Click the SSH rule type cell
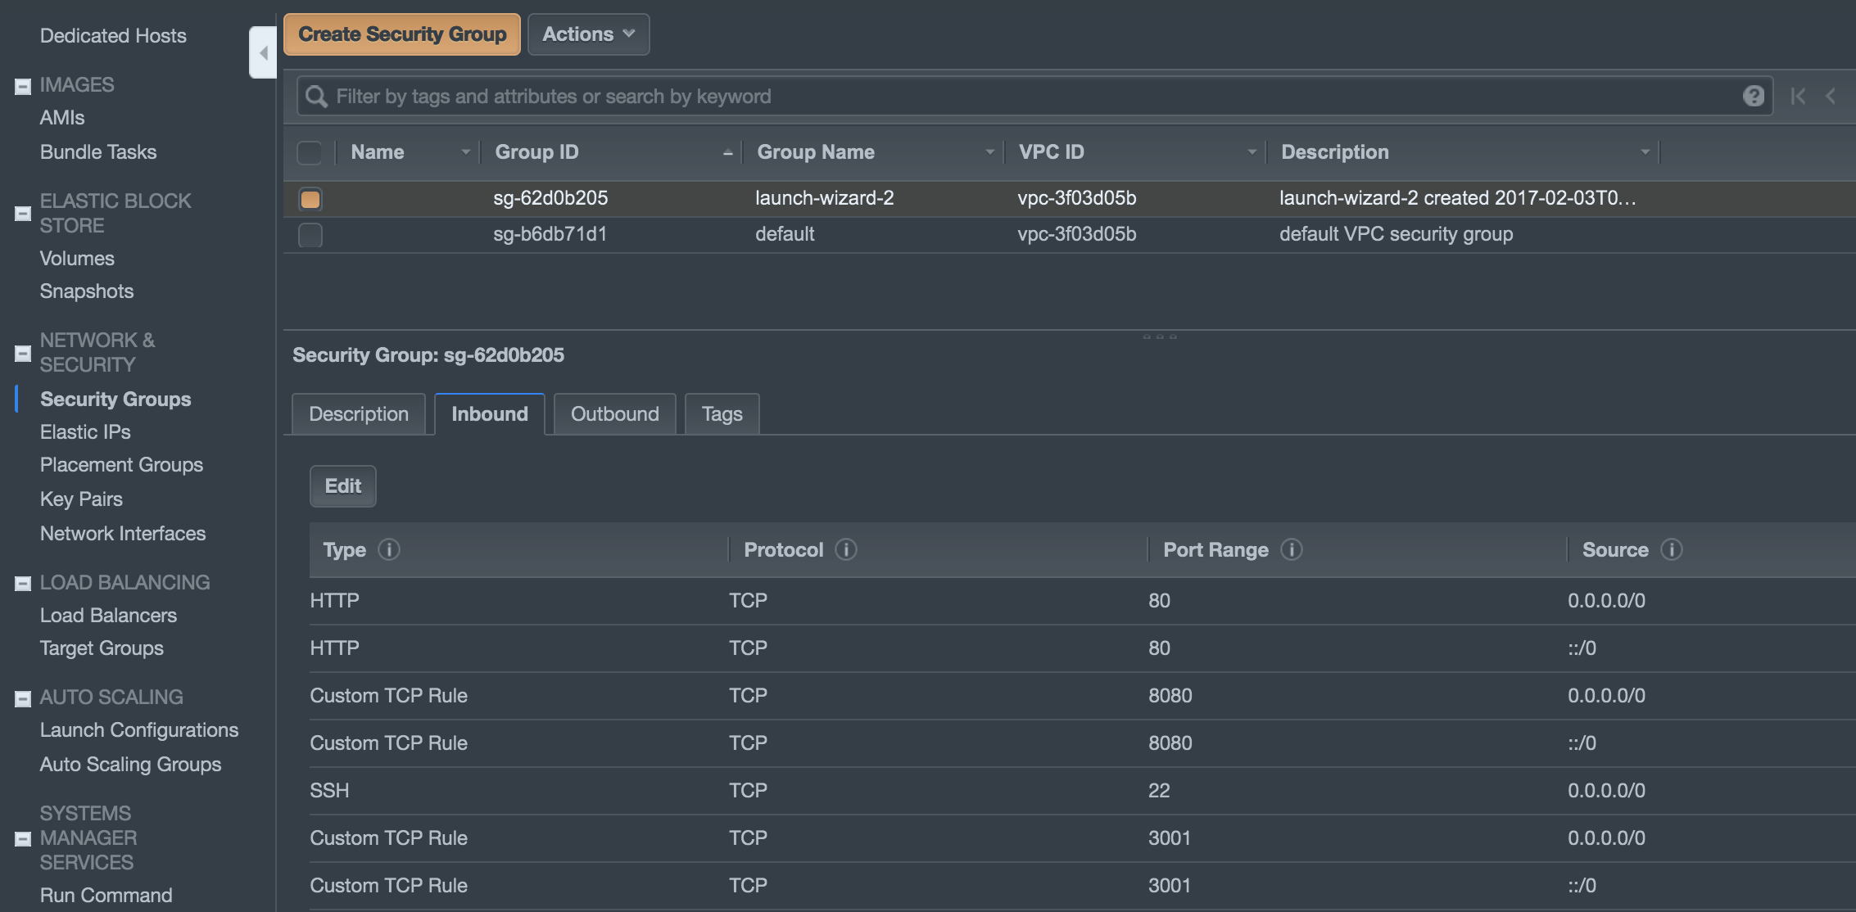The image size is (1856, 912). coord(329,791)
